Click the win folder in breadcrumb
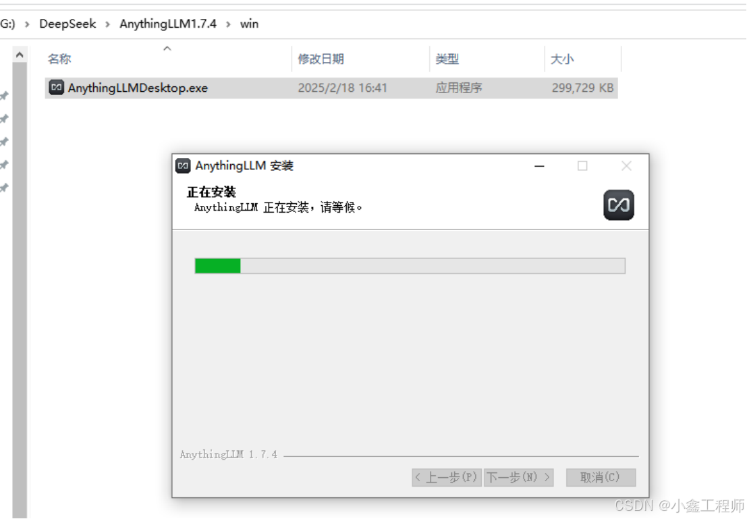The width and height of the screenshot is (747, 519). (x=249, y=24)
